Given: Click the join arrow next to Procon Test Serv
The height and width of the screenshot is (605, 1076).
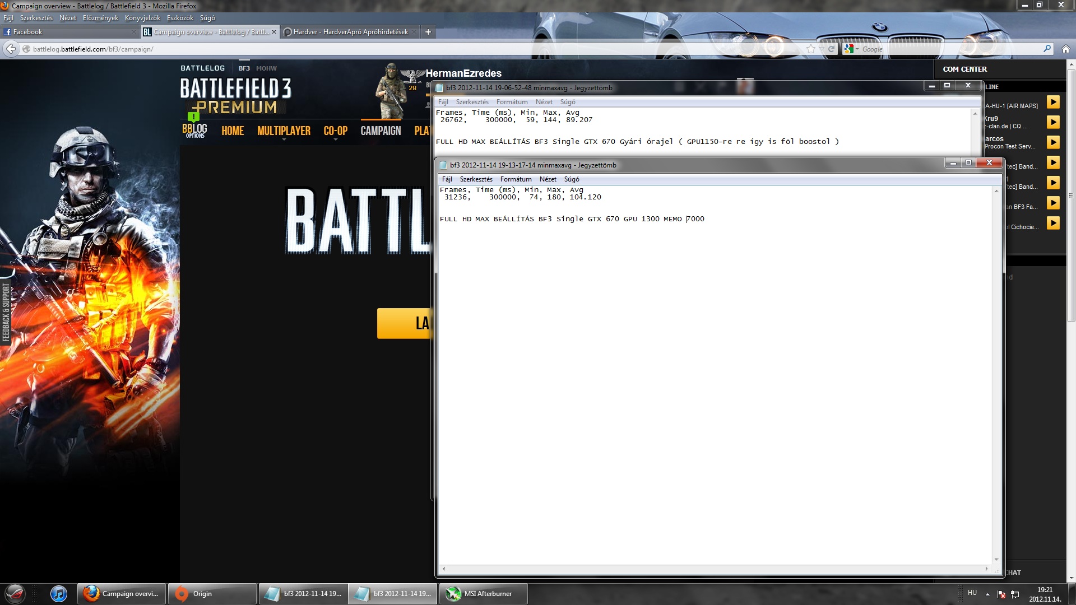Looking at the screenshot, I should pos(1053,142).
